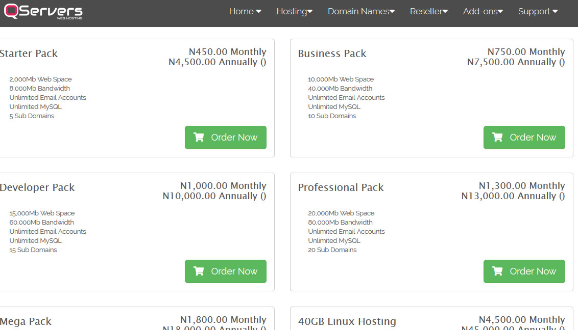Screen dimensions: 578x330
Task: Expand the Support dropdown arrow
Action: tap(555, 11)
